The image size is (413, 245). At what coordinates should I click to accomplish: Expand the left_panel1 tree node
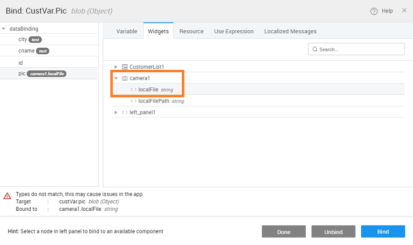point(116,112)
